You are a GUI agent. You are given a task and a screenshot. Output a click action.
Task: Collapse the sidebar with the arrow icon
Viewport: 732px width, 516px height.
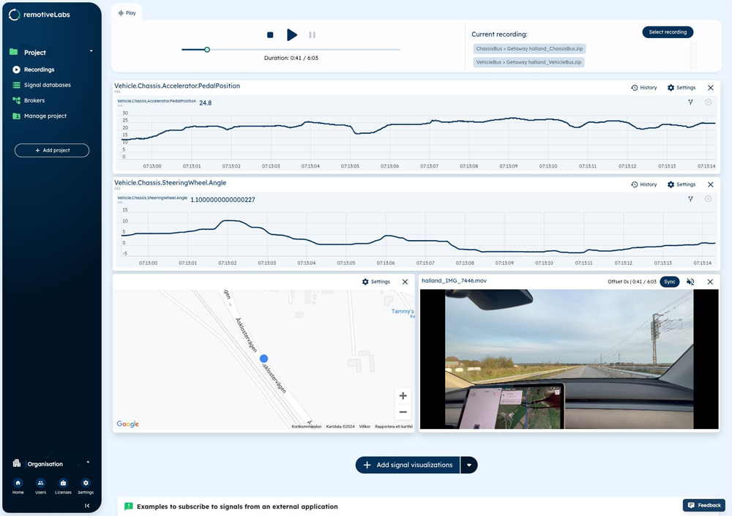point(87,506)
